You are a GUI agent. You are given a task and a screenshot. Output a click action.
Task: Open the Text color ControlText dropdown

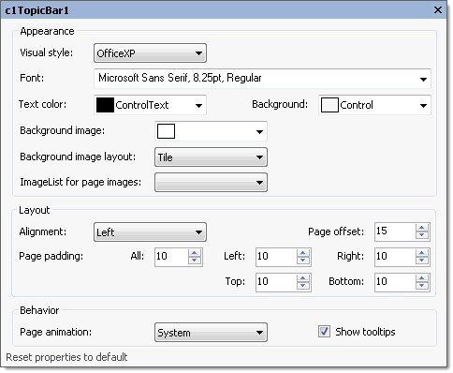click(150, 105)
